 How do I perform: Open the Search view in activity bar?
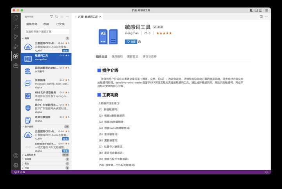click(16, 27)
